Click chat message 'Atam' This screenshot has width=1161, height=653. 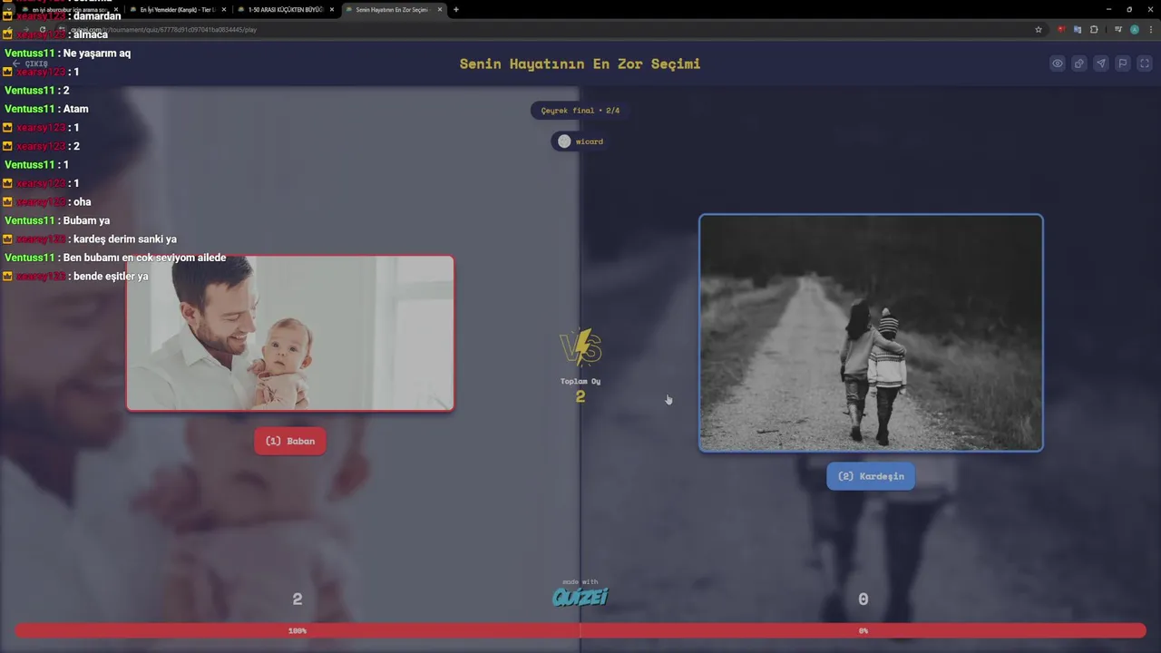[76, 109]
